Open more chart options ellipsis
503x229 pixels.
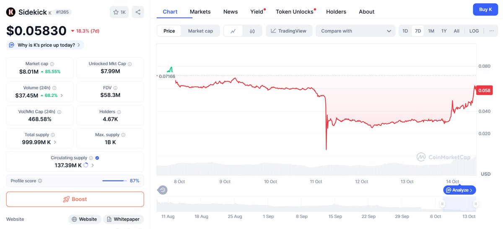coord(491,31)
